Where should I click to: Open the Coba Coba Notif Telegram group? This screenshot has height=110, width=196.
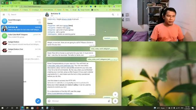21,36
